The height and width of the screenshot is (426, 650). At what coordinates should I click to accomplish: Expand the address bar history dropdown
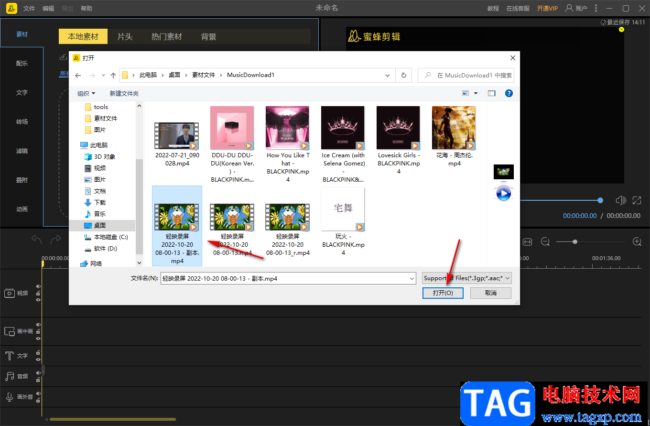pyautogui.click(x=388, y=75)
